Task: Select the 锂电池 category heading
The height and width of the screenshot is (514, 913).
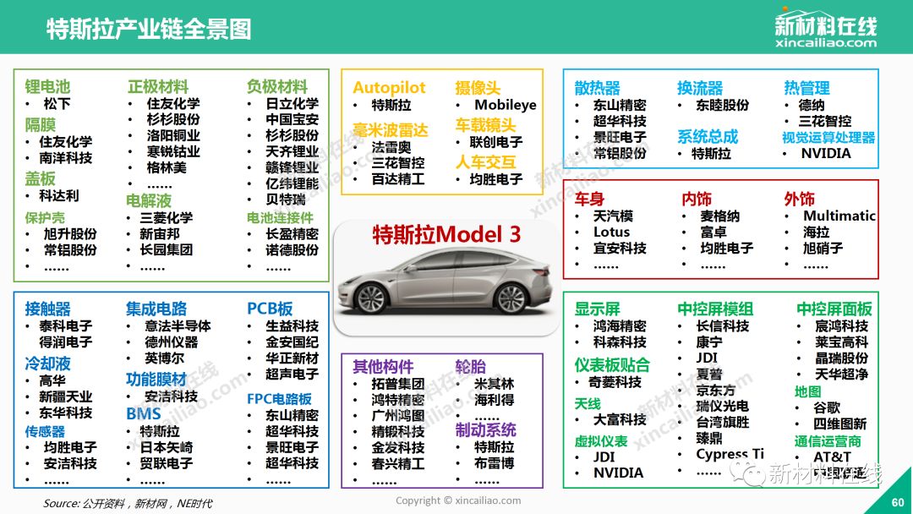Action: 47,87
